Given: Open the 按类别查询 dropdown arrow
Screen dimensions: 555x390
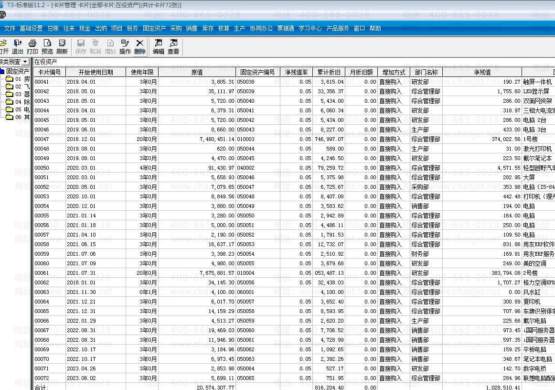Looking at the screenshot, I should click(25, 62).
